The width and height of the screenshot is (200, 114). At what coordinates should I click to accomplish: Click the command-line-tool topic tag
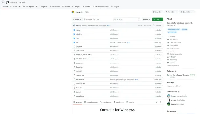174,29
